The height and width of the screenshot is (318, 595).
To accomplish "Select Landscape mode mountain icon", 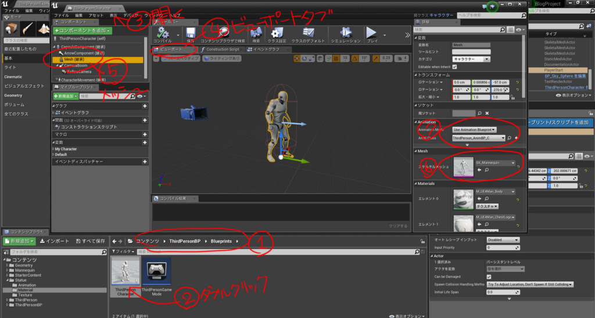I will (x=44, y=28).
